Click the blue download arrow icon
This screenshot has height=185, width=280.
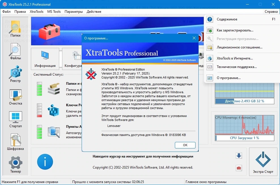tap(239, 156)
